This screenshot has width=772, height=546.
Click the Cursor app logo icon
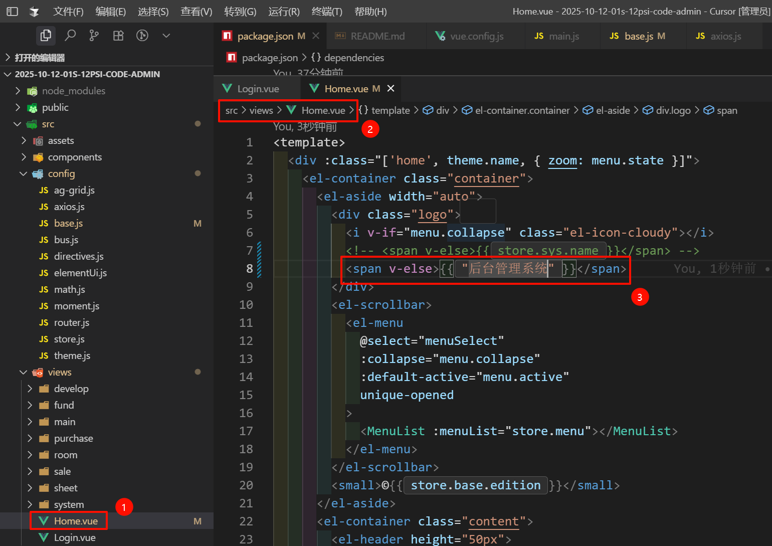click(34, 11)
